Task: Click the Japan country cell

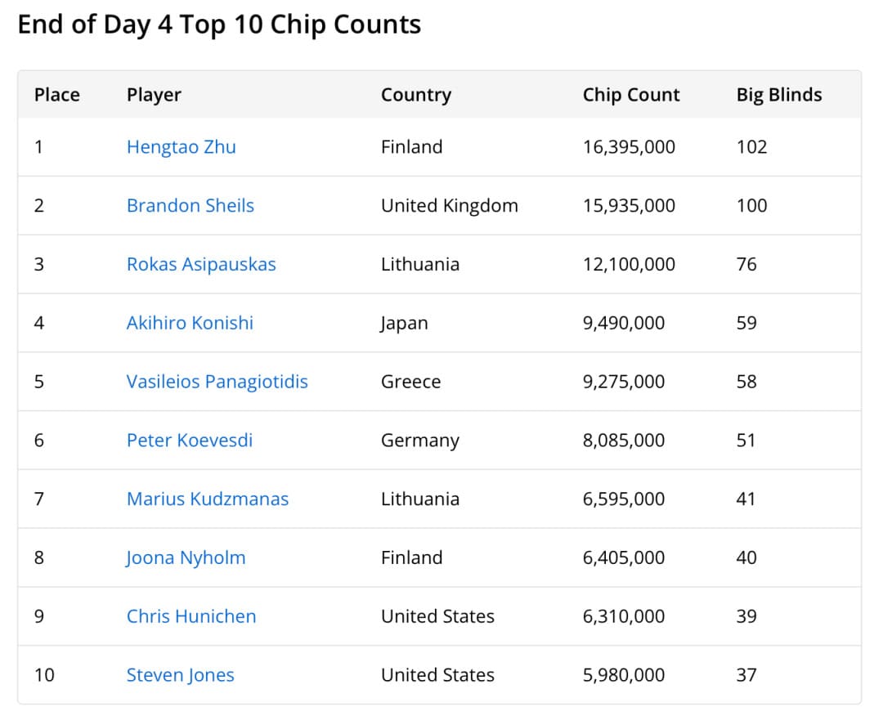Action: point(404,323)
